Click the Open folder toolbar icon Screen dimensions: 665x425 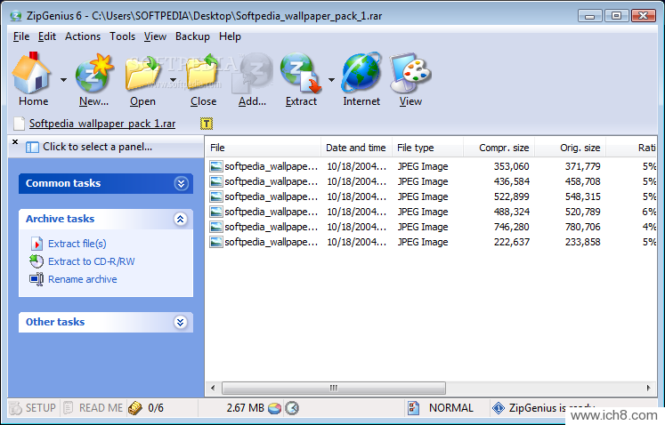[143, 73]
